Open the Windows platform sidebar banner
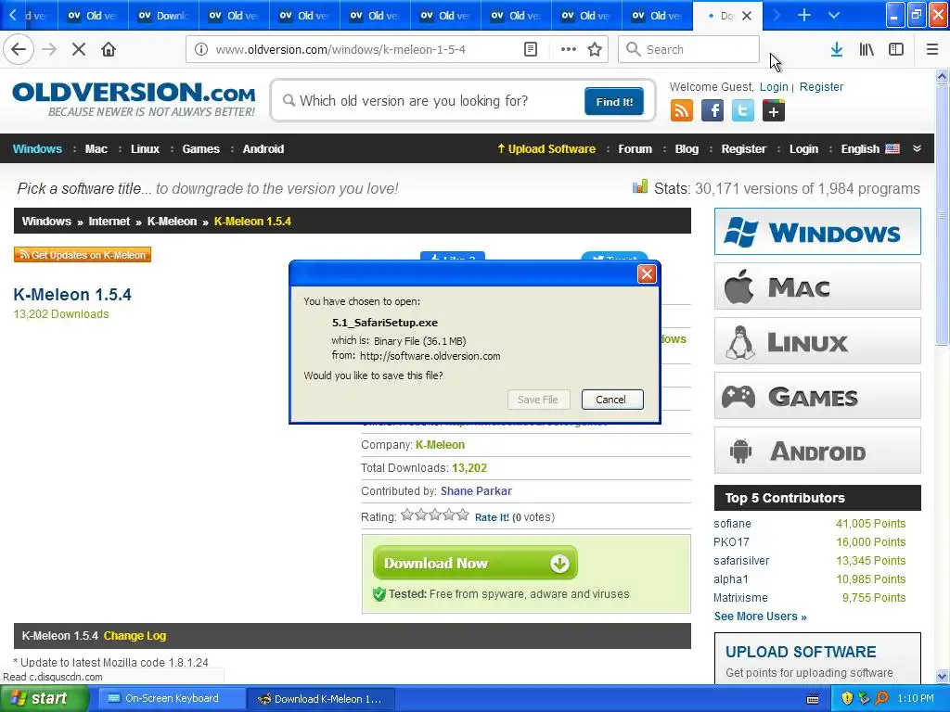The width and height of the screenshot is (950, 712). (x=817, y=232)
